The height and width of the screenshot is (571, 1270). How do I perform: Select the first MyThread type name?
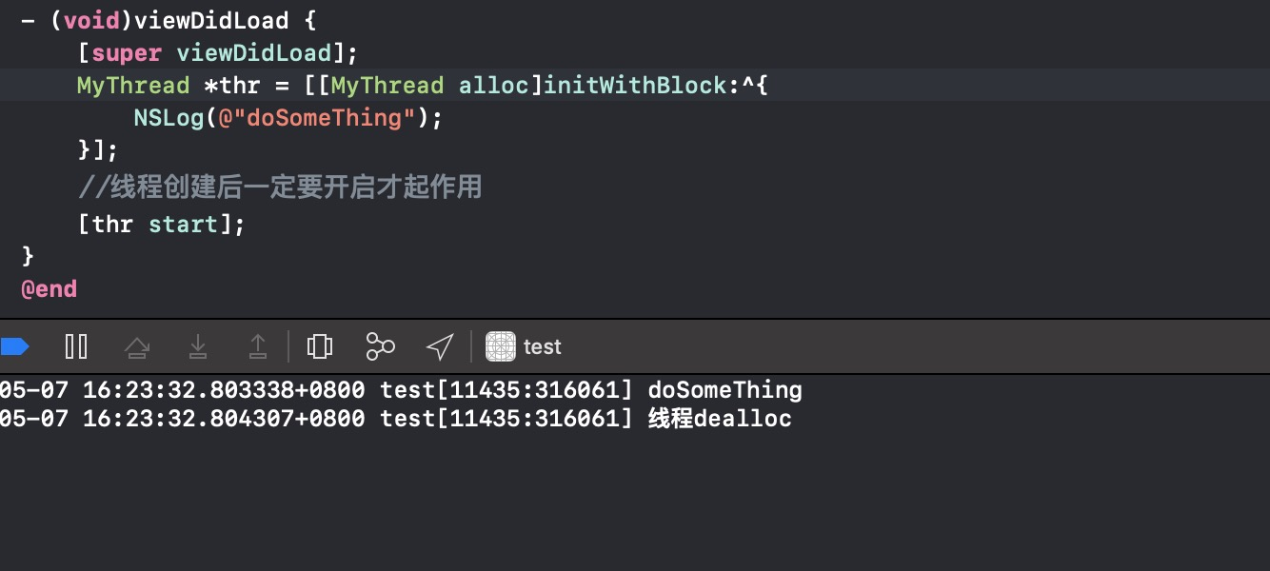pyautogui.click(x=133, y=86)
